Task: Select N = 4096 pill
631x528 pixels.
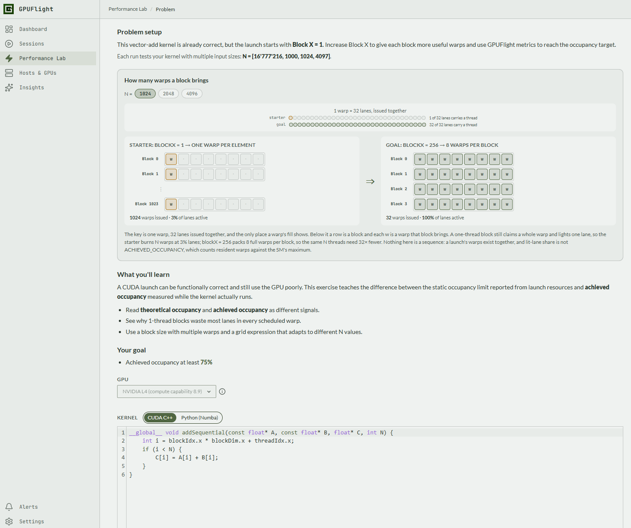Action: pyautogui.click(x=192, y=94)
